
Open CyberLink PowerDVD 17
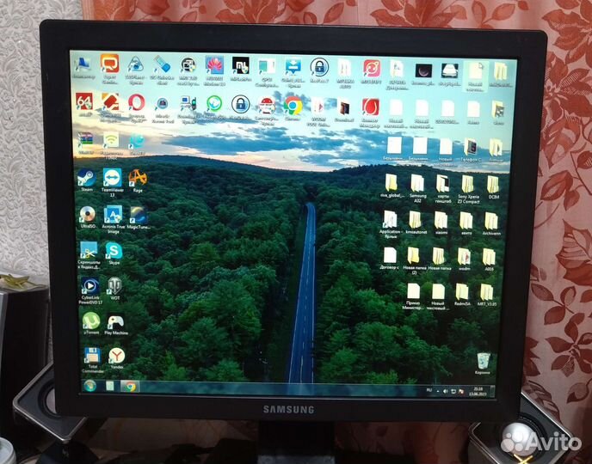pos(90,290)
